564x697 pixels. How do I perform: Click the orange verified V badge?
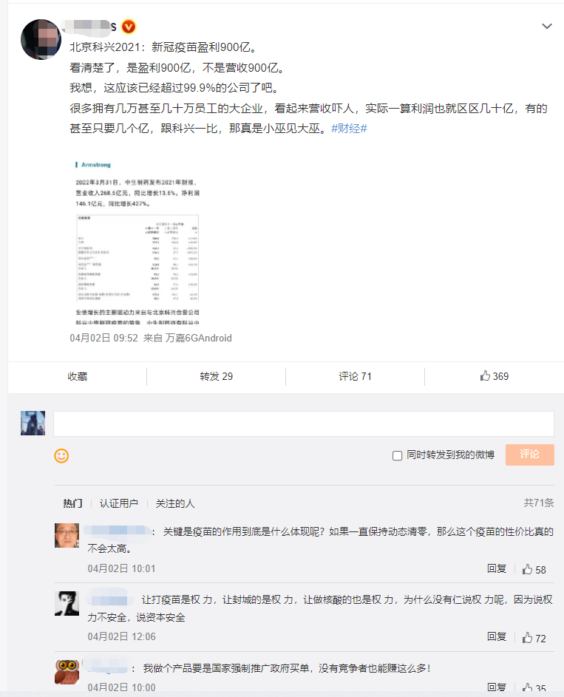(x=129, y=27)
